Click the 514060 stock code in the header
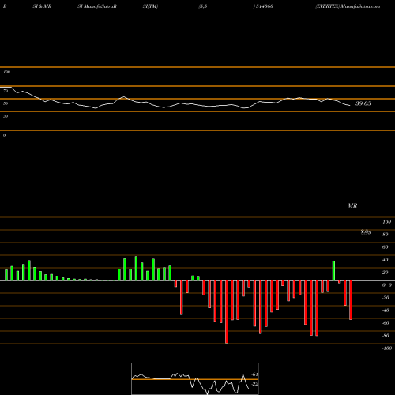The height and width of the screenshot is (395, 395). tap(264, 6)
